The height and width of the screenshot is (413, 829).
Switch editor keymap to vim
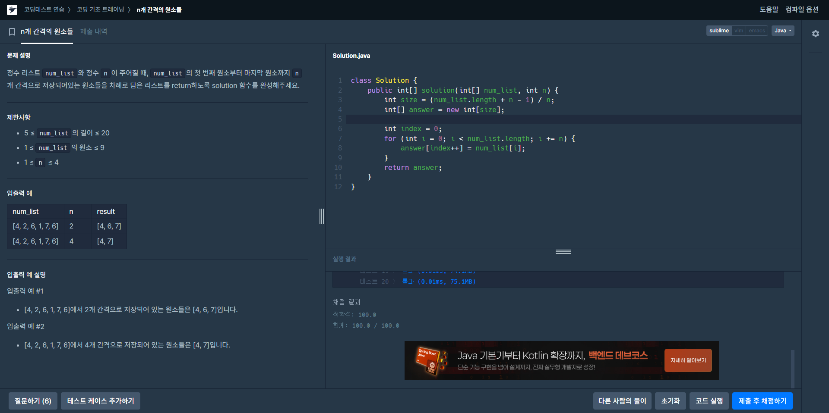pyautogui.click(x=739, y=31)
